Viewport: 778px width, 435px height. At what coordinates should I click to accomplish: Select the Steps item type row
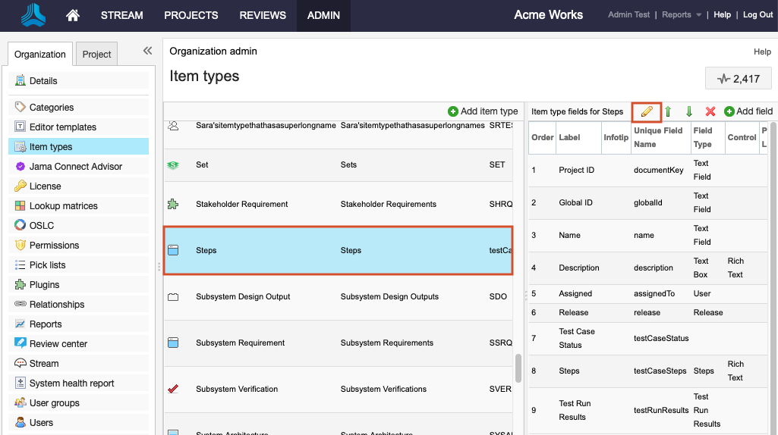point(338,250)
